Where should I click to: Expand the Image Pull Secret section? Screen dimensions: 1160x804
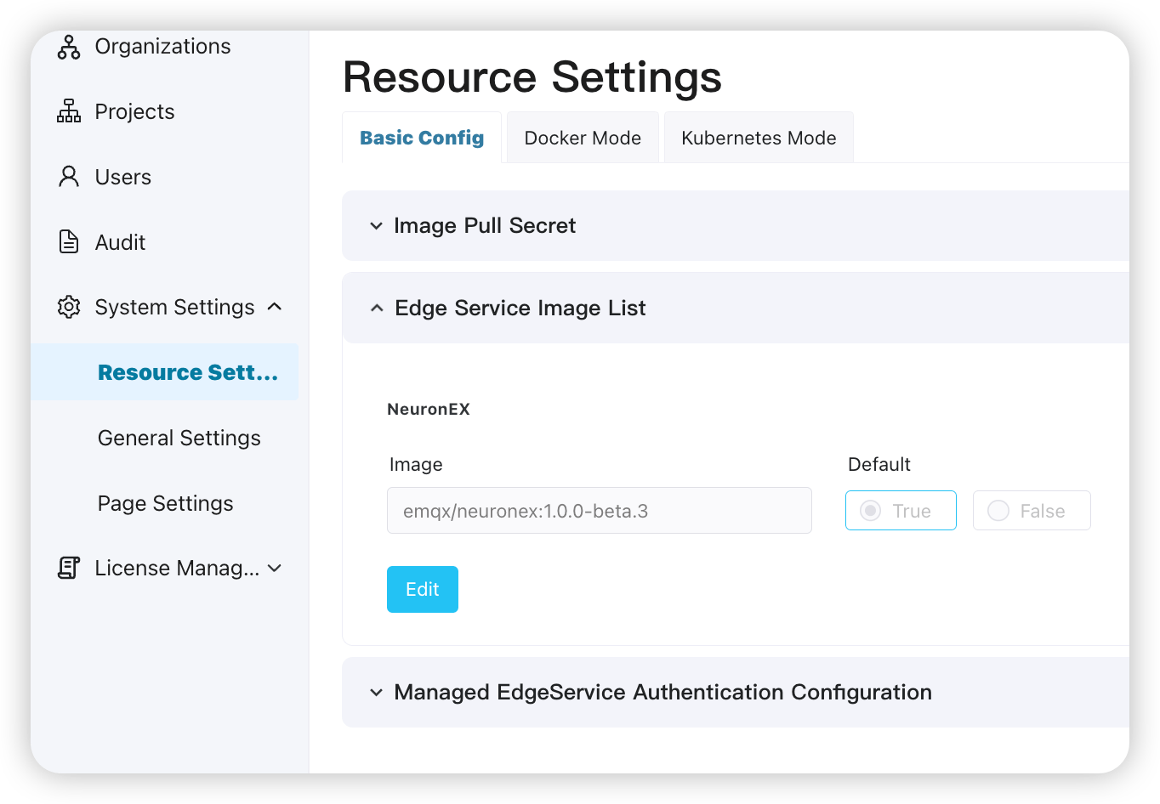(x=376, y=226)
